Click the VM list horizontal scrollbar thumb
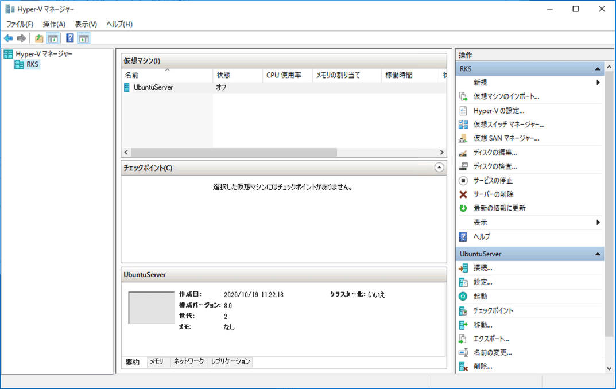The height and width of the screenshot is (389, 616). (234, 152)
